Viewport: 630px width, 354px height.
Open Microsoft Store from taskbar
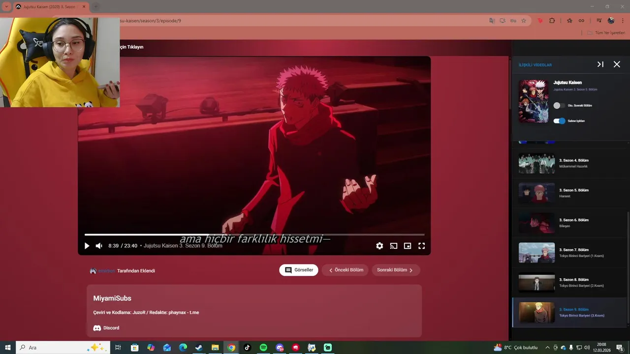[x=134, y=348]
